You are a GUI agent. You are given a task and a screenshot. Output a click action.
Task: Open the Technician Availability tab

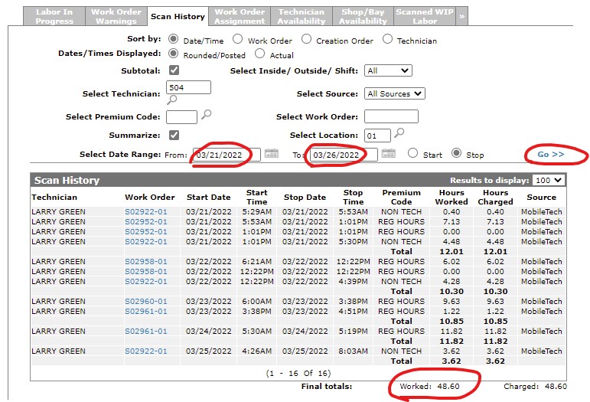click(x=301, y=16)
